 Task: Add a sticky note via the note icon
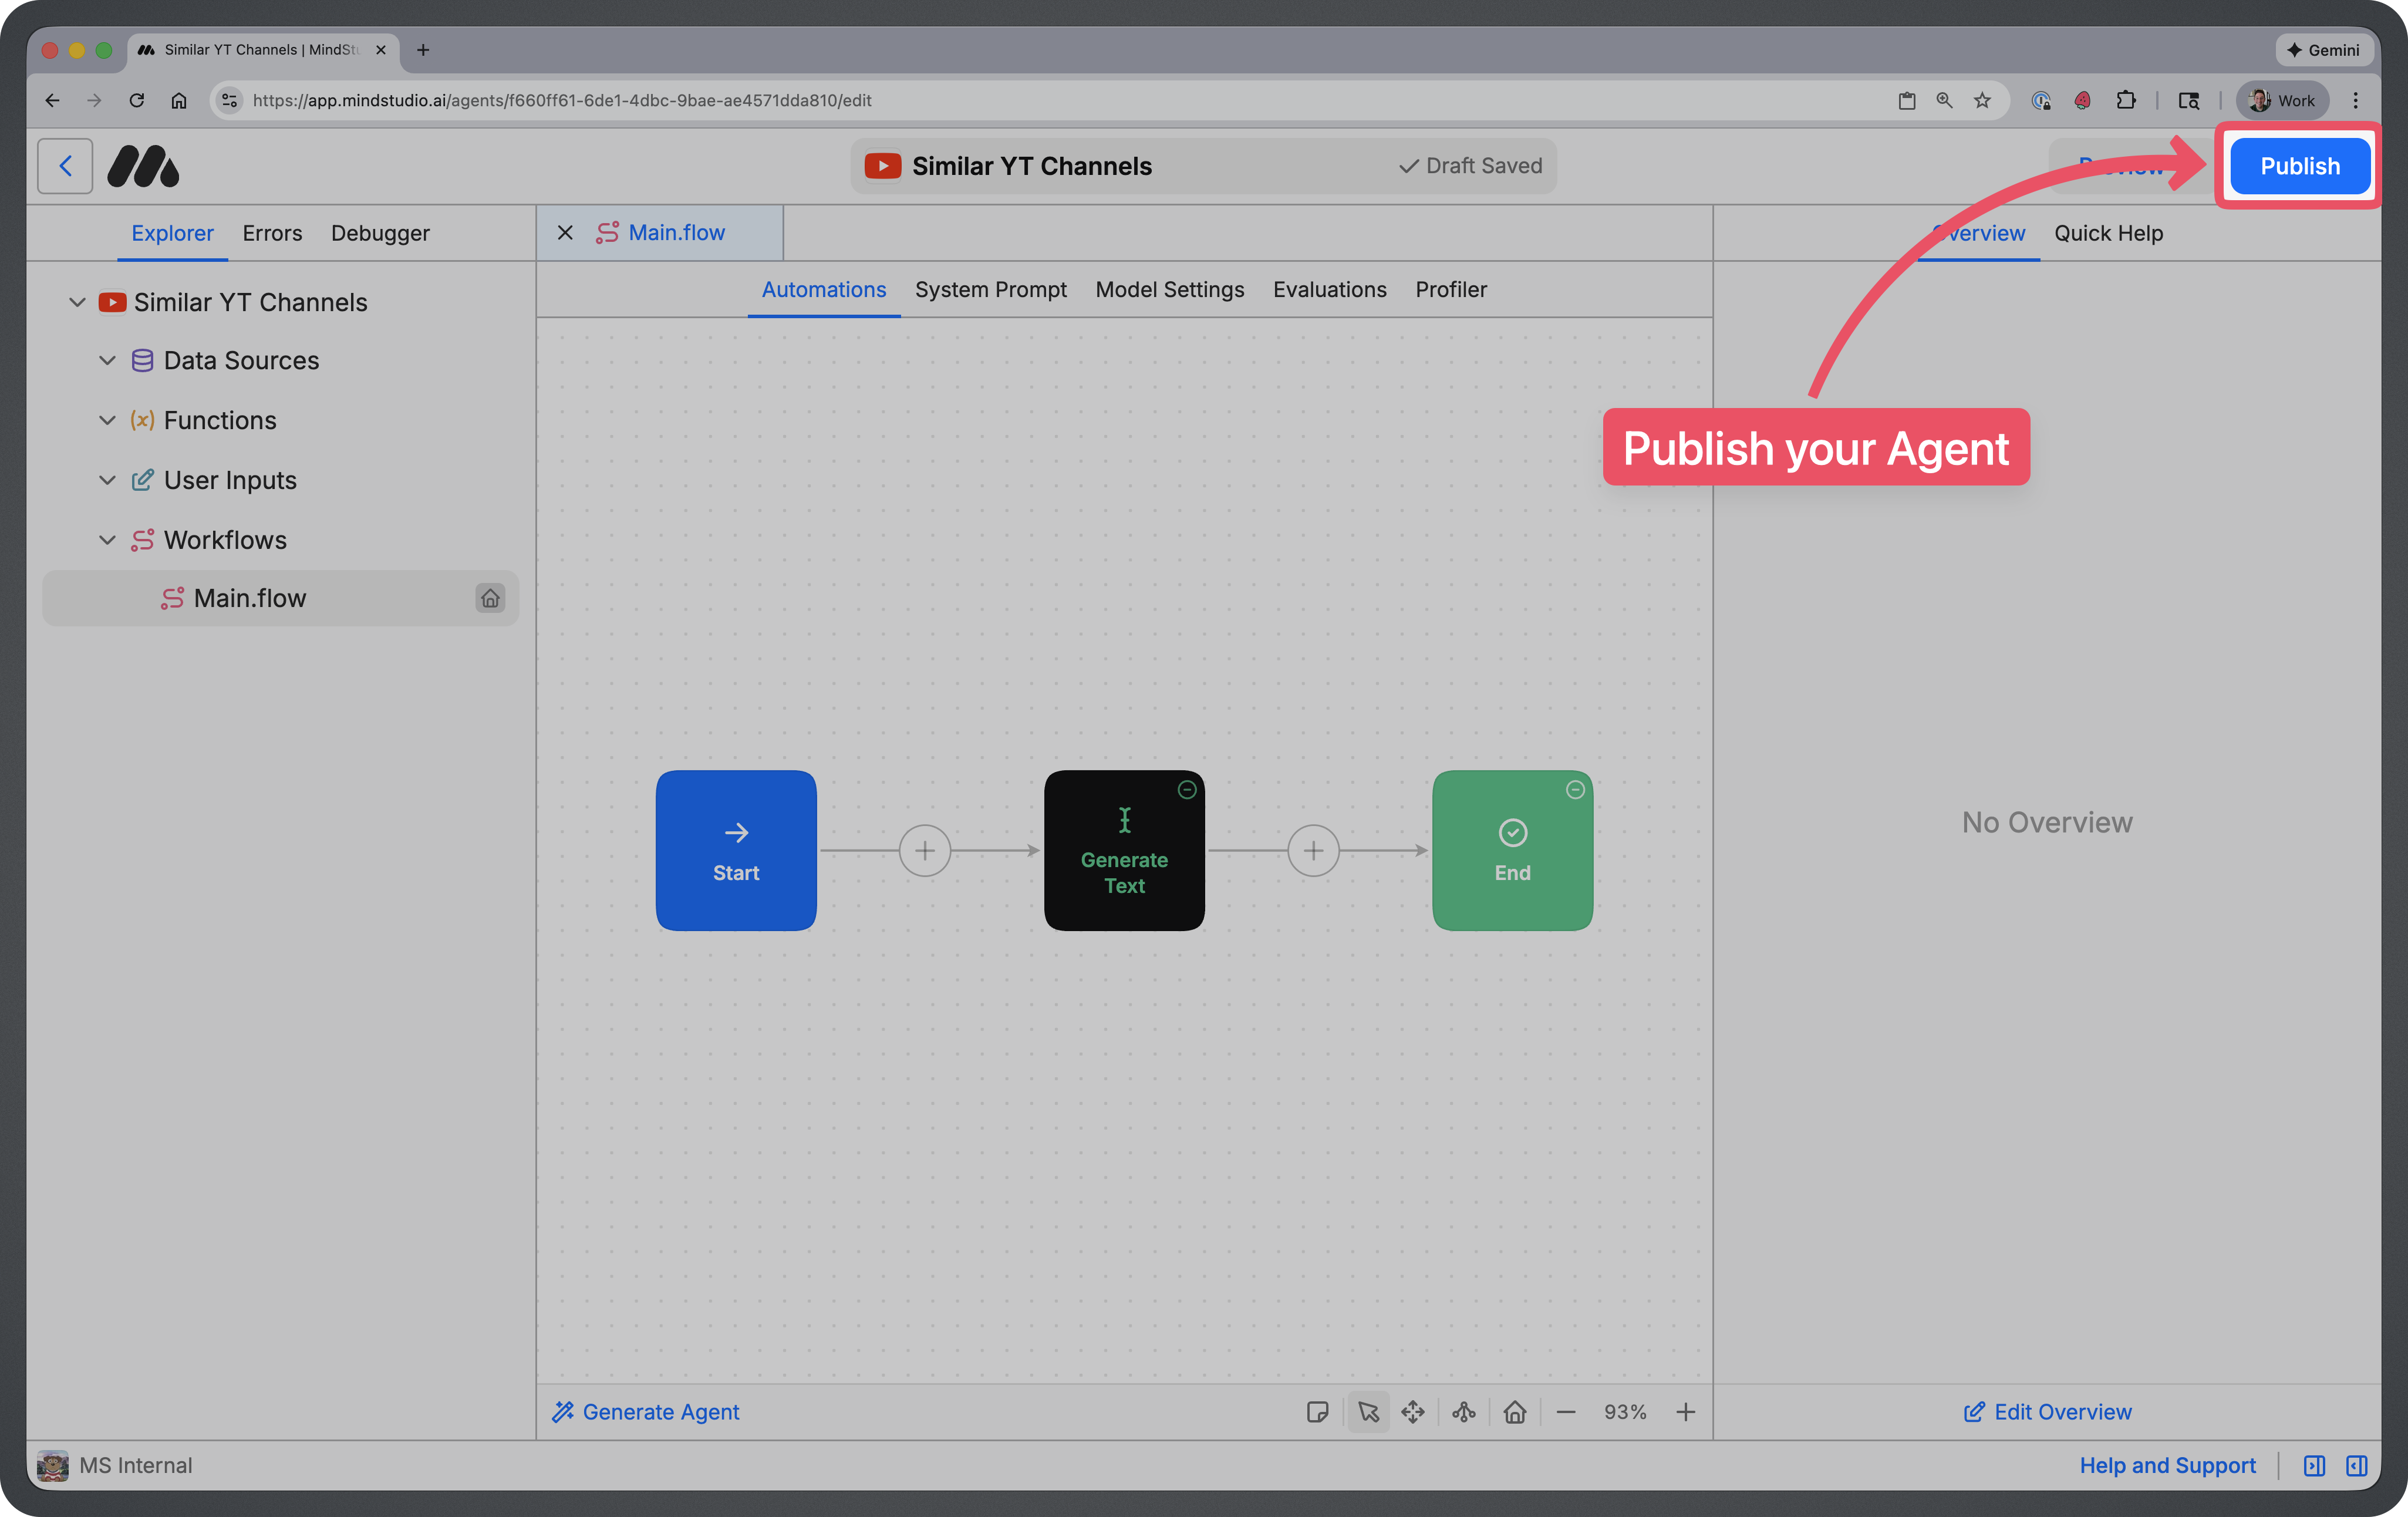pyautogui.click(x=1318, y=1412)
